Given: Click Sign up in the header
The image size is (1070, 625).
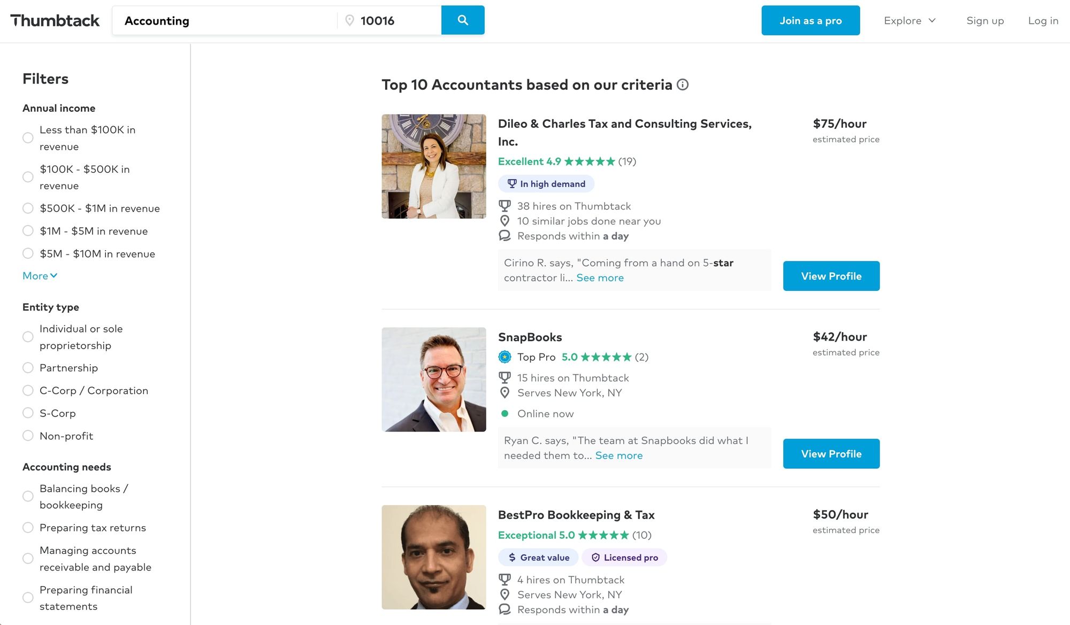Looking at the screenshot, I should click(x=985, y=20).
